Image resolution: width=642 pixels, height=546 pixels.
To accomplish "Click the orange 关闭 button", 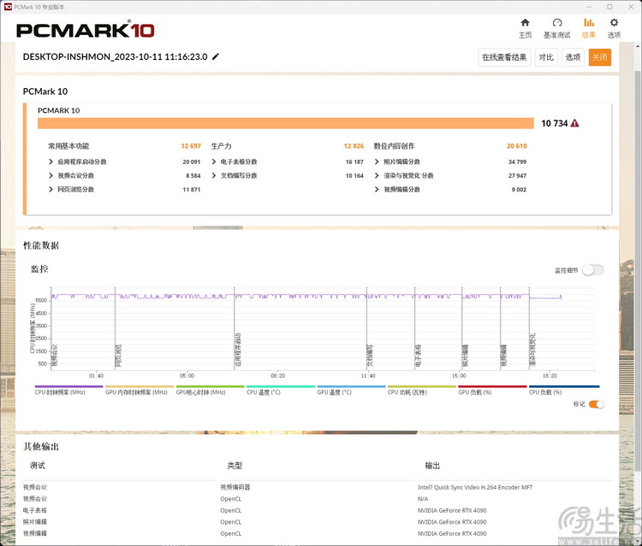I will [600, 57].
